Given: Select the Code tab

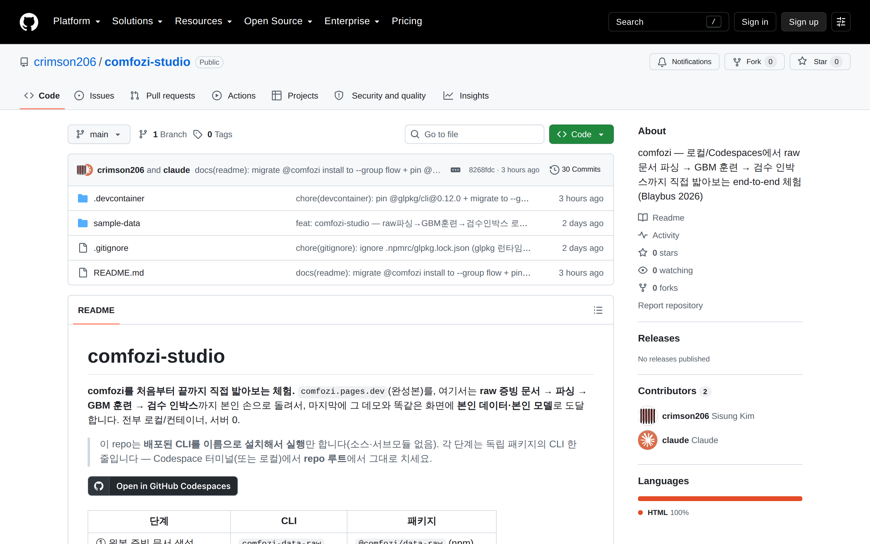Looking at the screenshot, I should coord(42,96).
